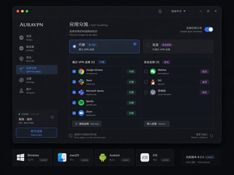The width and height of the screenshot is (234, 175).
Task: Open the notification bell
Action: tap(160, 11)
